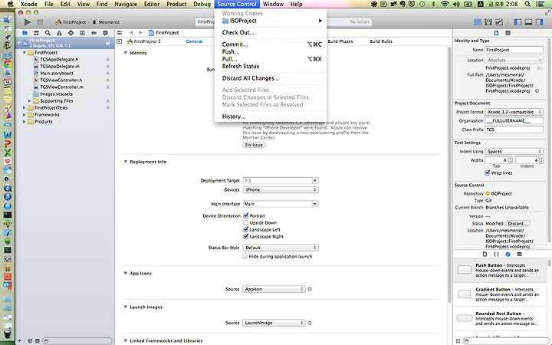Open the Media library icon
Screen dimensions: 552x345
pos(519,254)
